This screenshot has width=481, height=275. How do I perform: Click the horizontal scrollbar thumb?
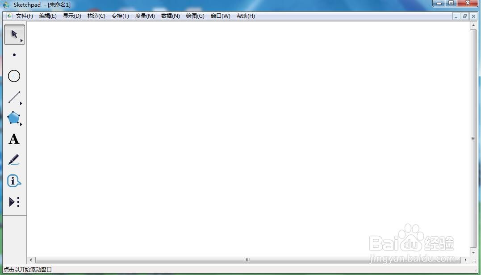pos(248,260)
